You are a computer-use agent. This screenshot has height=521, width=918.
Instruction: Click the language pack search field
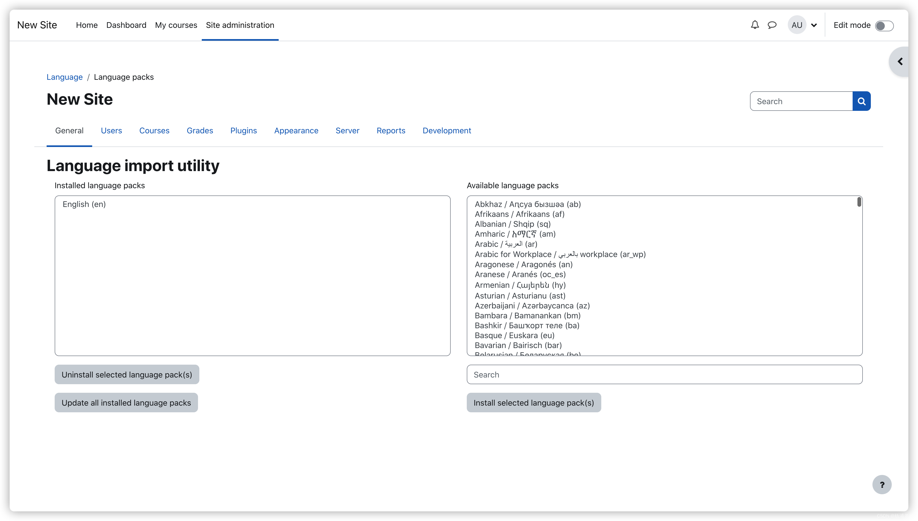[664, 374]
